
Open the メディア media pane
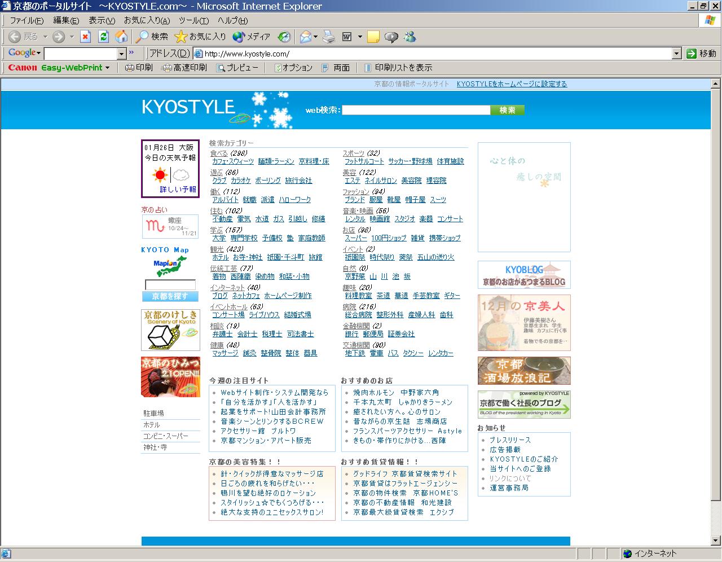tap(252, 37)
